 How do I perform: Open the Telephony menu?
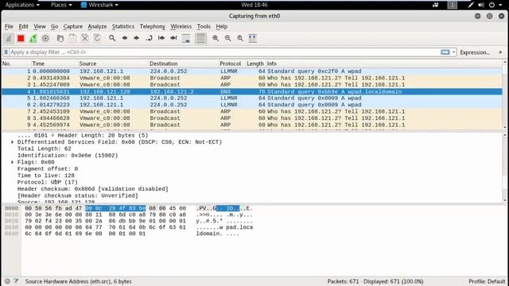pos(152,26)
